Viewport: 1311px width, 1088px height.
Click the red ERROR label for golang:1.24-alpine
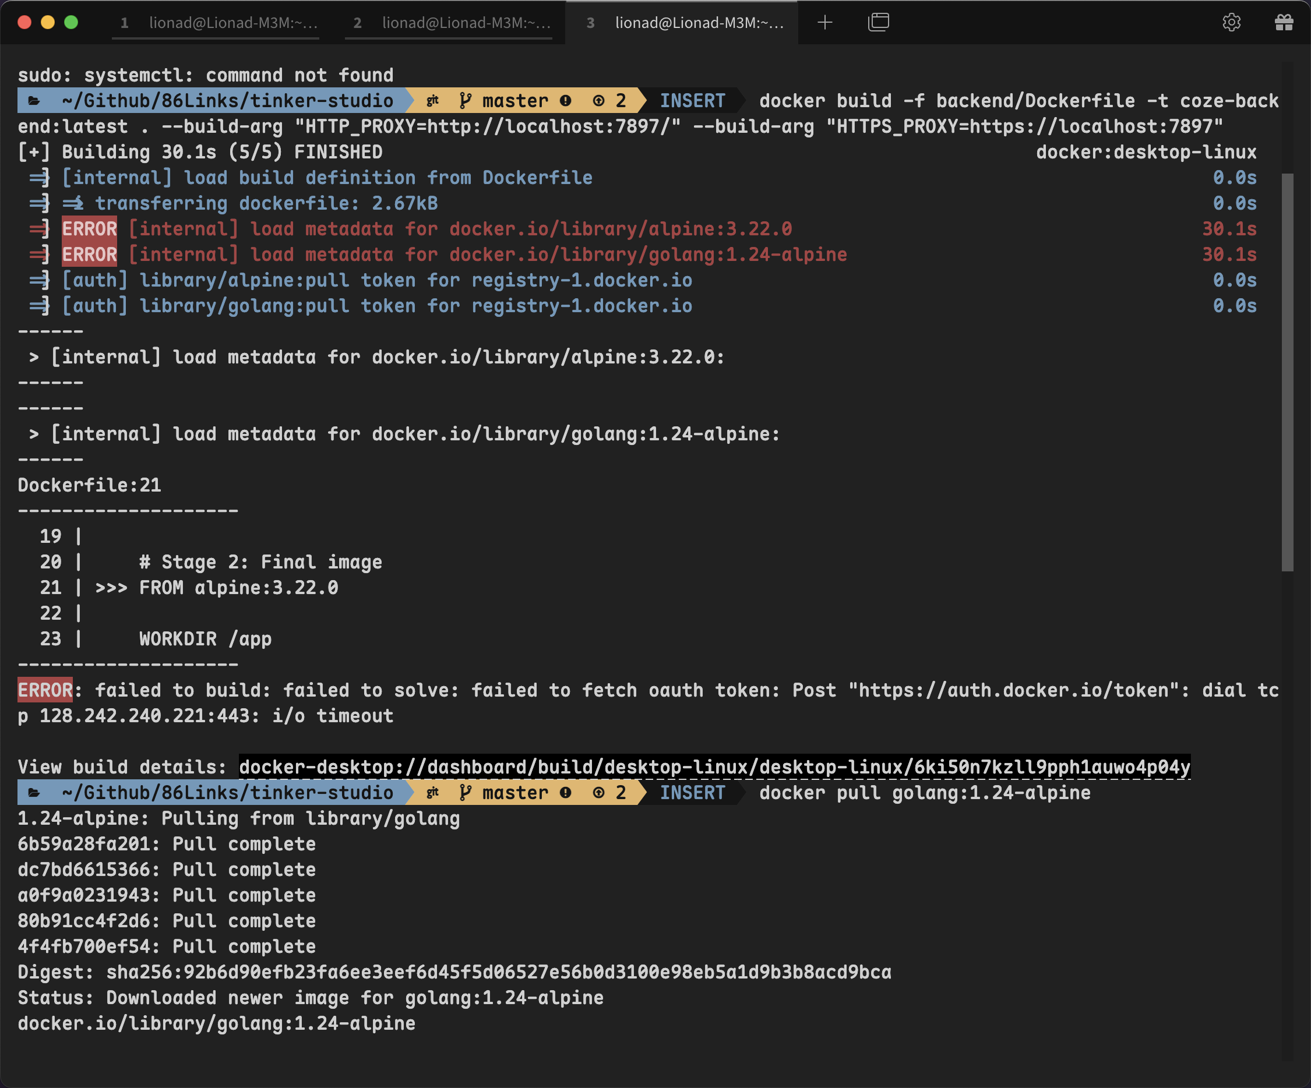[89, 254]
